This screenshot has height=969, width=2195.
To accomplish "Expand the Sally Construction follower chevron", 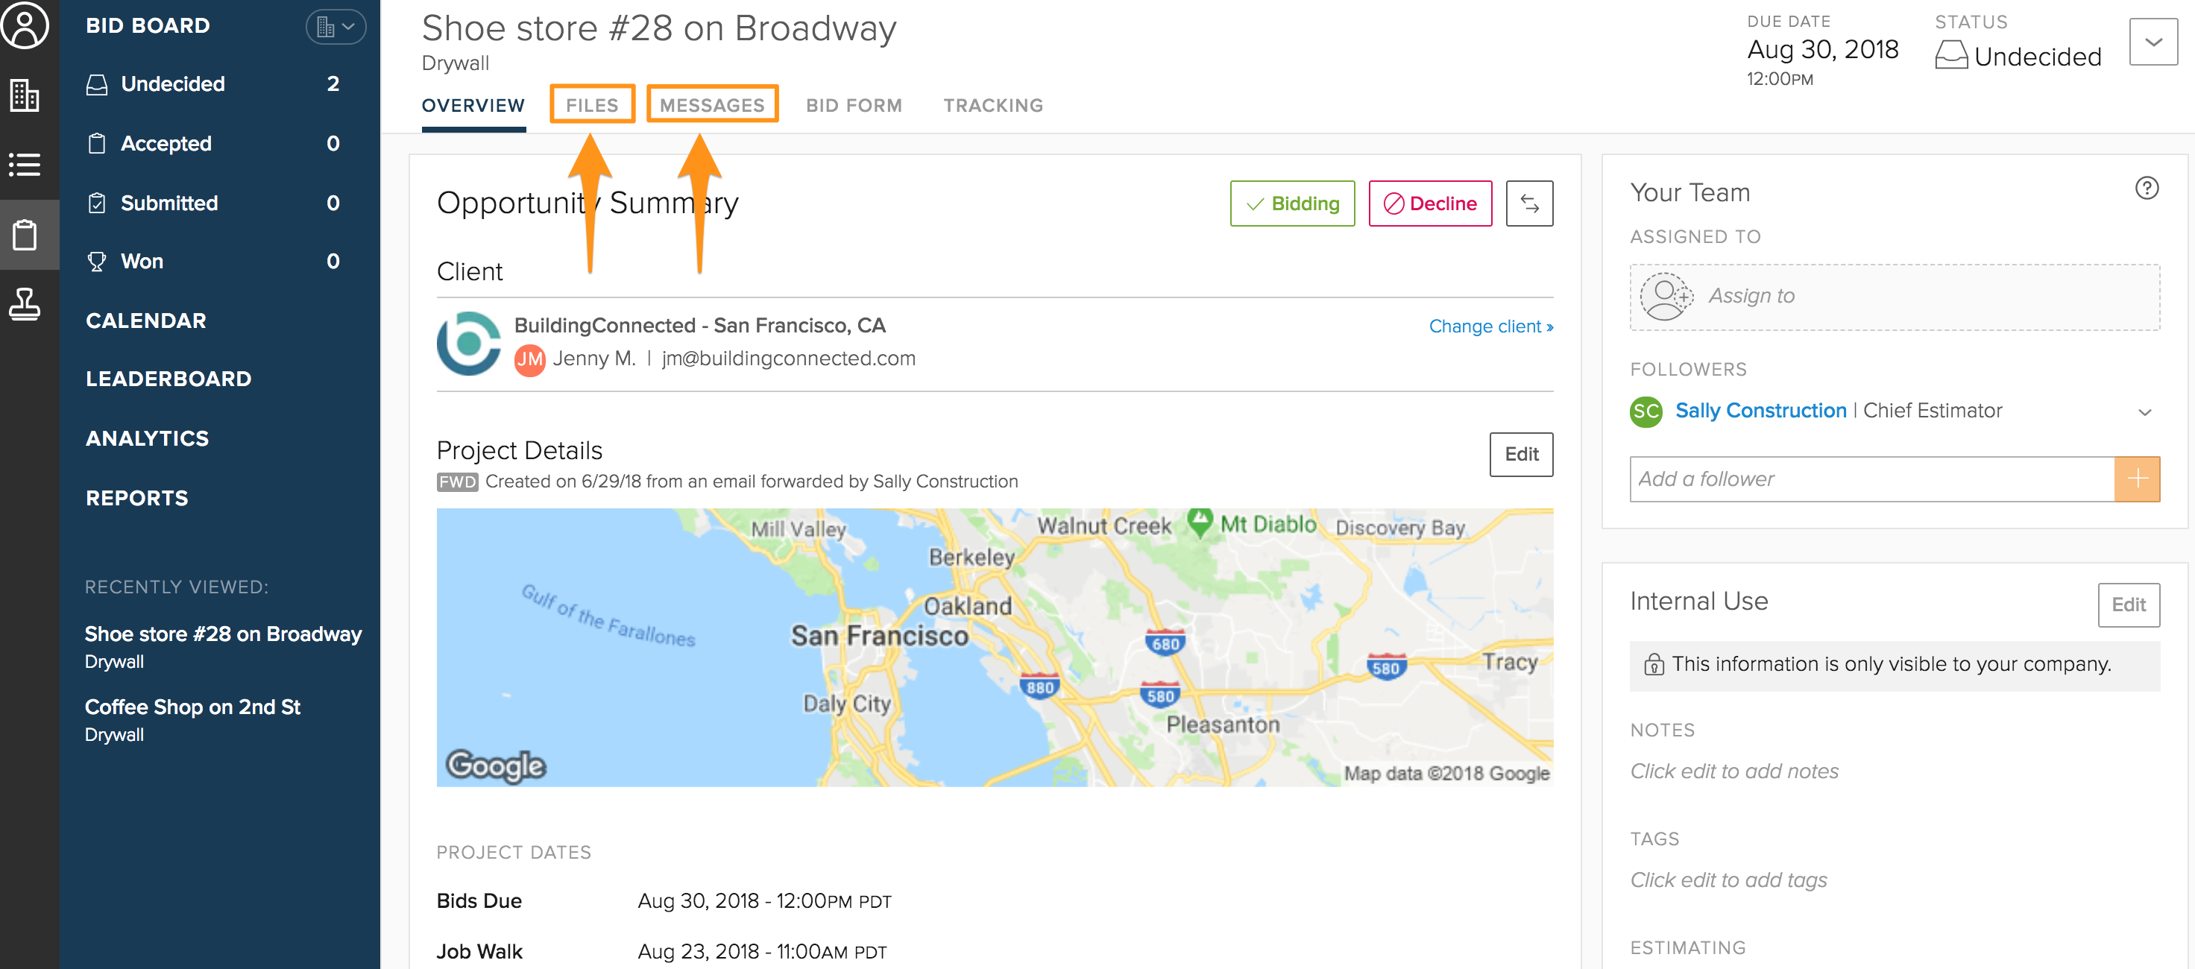I will tap(2144, 412).
